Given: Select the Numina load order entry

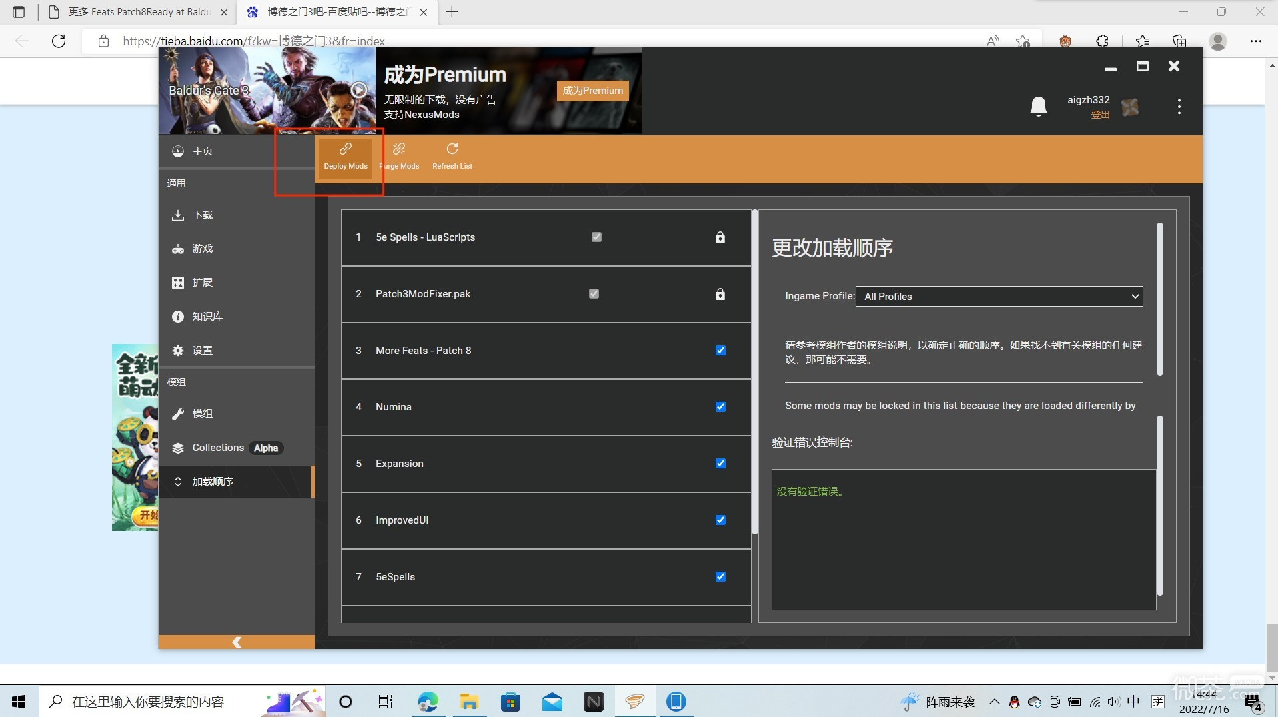Looking at the screenshot, I should 546,407.
